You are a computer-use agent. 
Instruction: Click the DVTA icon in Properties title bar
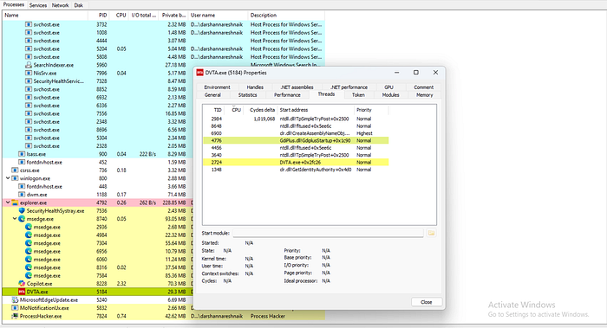199,73
